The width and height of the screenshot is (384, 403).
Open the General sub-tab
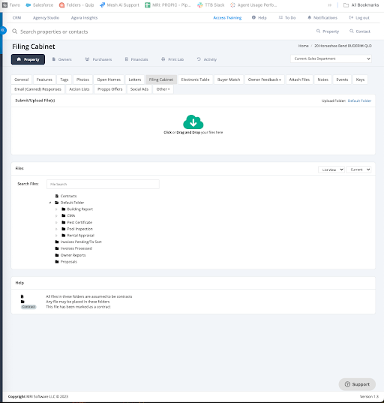(x=22, y=80)
